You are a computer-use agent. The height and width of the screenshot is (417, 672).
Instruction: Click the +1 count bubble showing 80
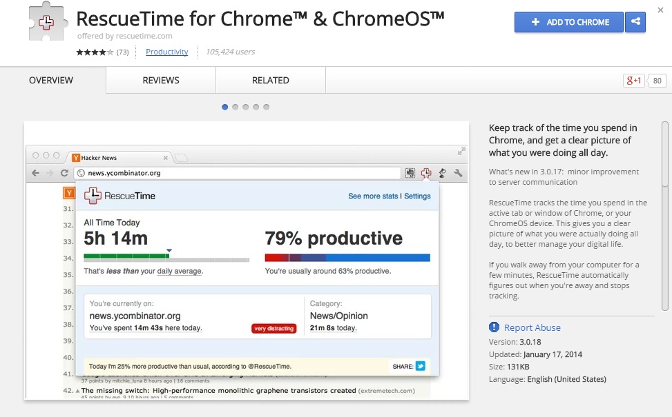[657, 81]
